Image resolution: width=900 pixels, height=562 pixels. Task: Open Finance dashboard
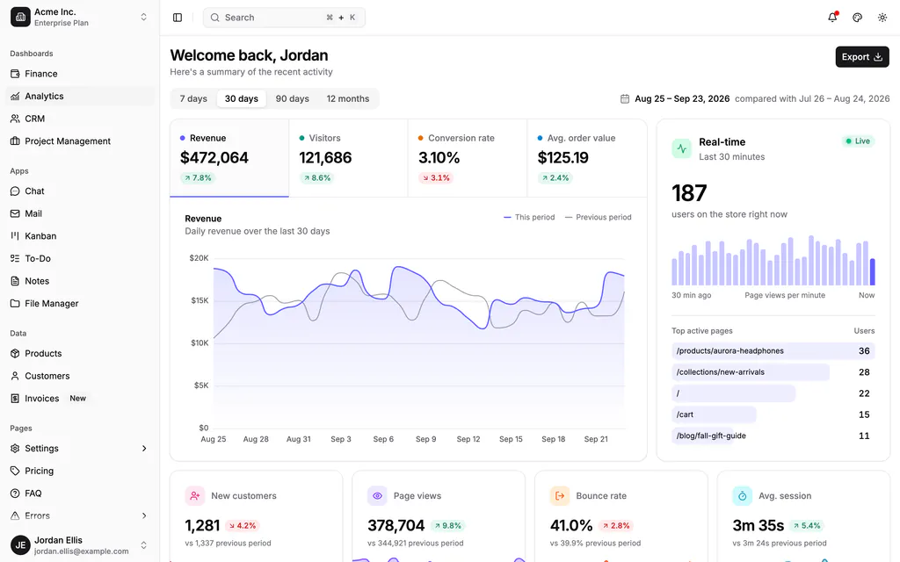point(80,74)
